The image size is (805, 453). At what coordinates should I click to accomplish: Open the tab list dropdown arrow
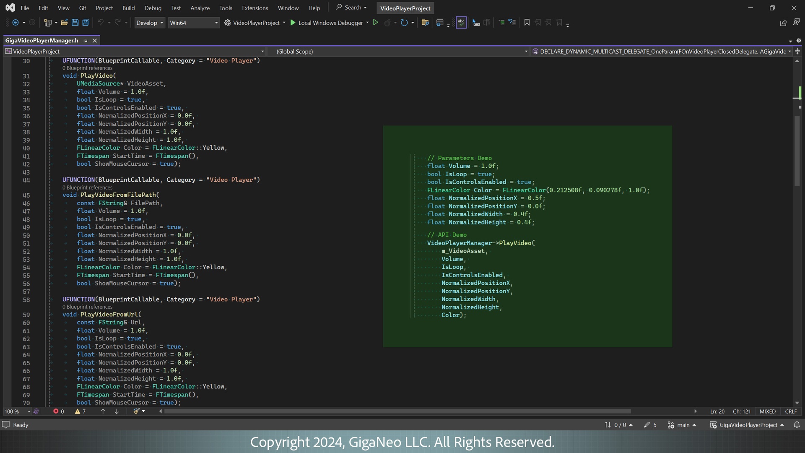[x=790, y=41]
